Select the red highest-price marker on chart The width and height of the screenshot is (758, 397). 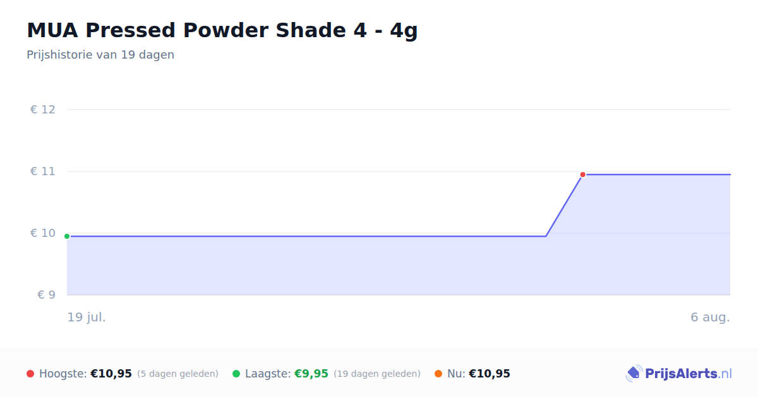click(582, 175)
